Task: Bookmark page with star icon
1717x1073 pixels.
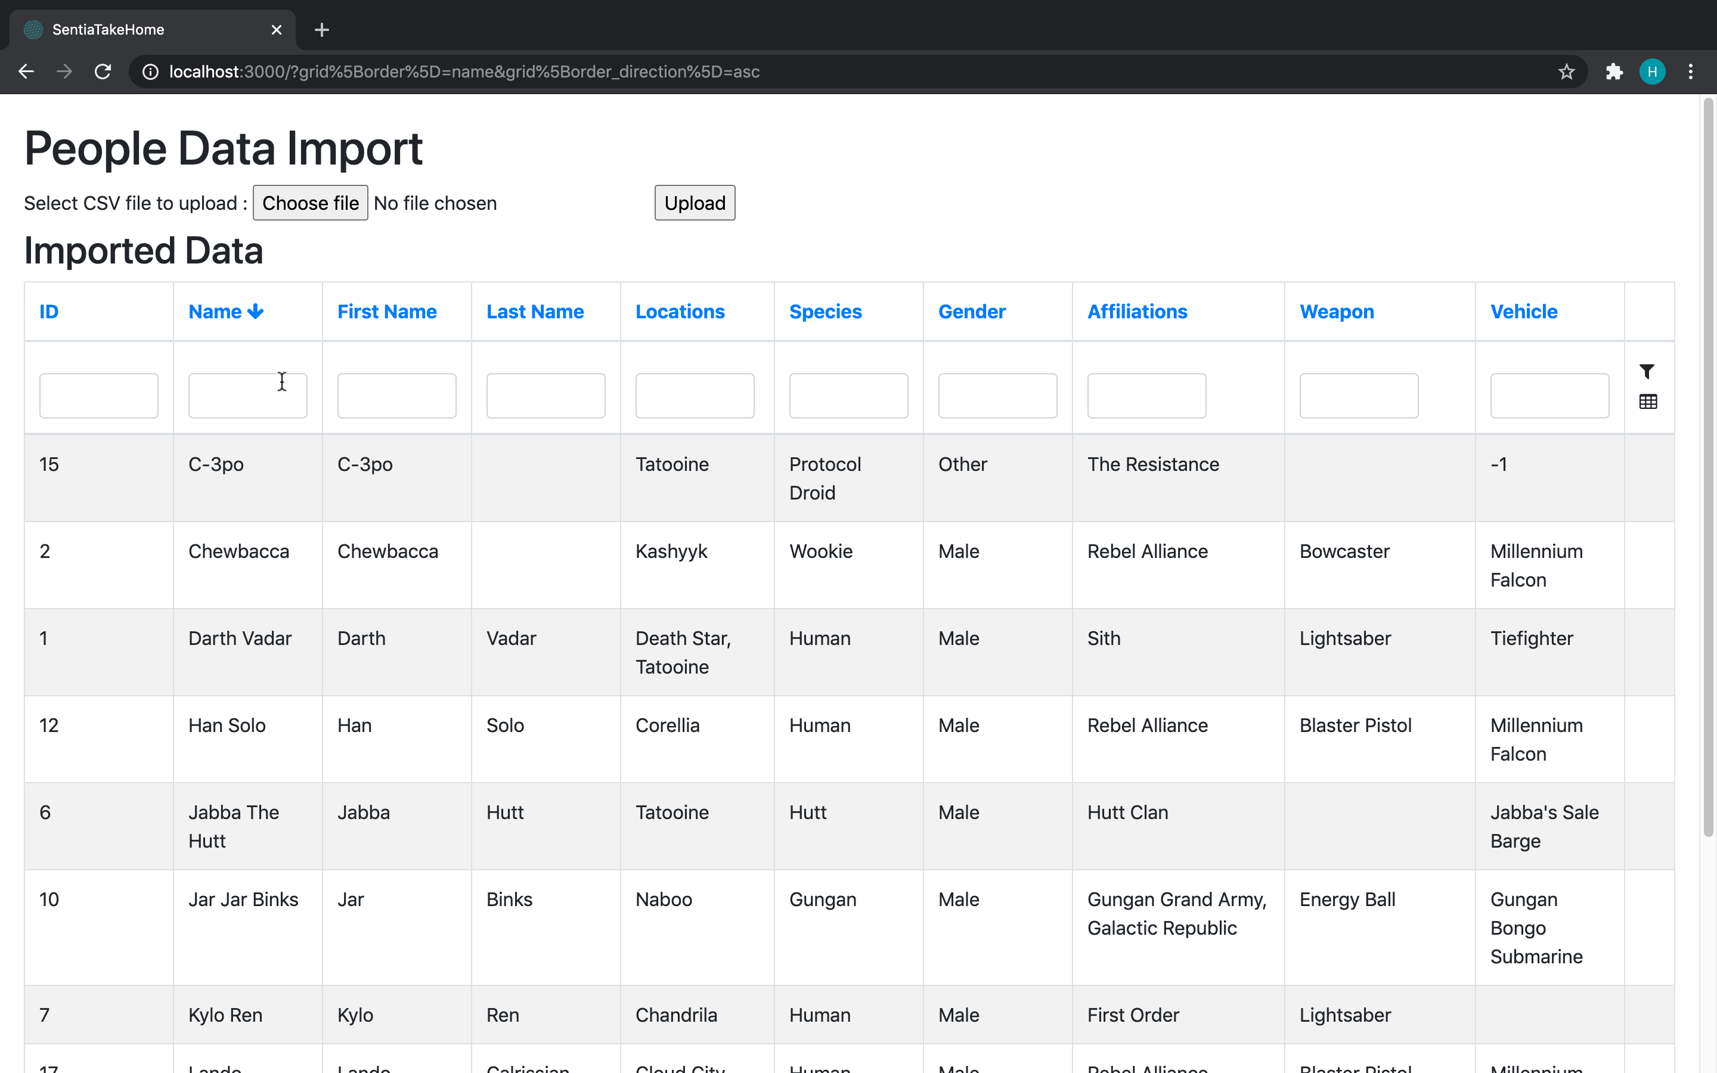Action: 1566,72
